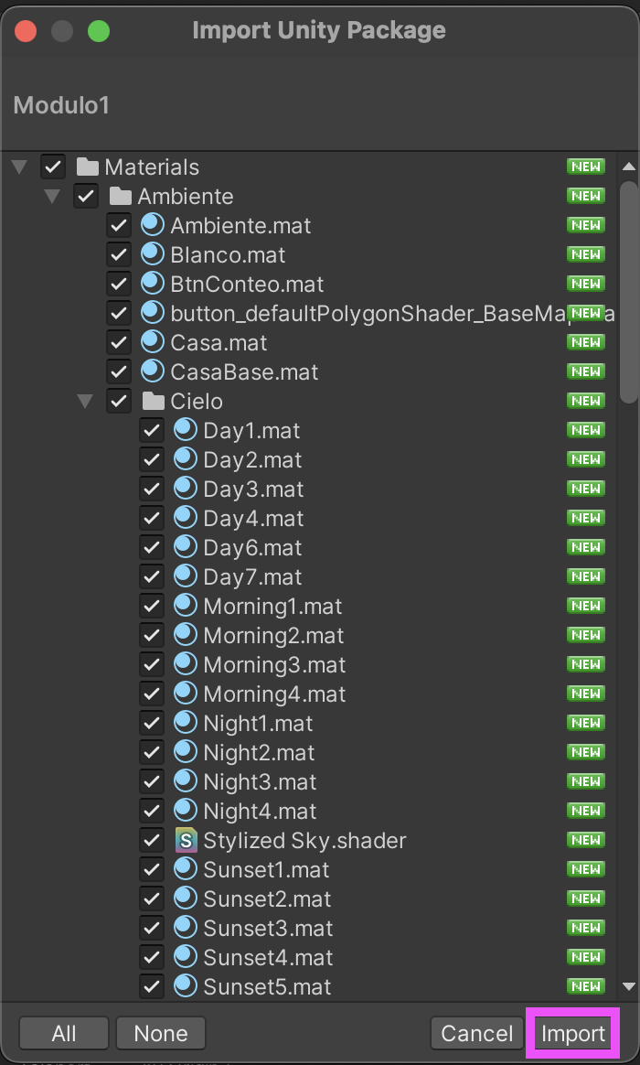Click the Night3.mat material icon
640x1065 pixels.
coord(186,781)
